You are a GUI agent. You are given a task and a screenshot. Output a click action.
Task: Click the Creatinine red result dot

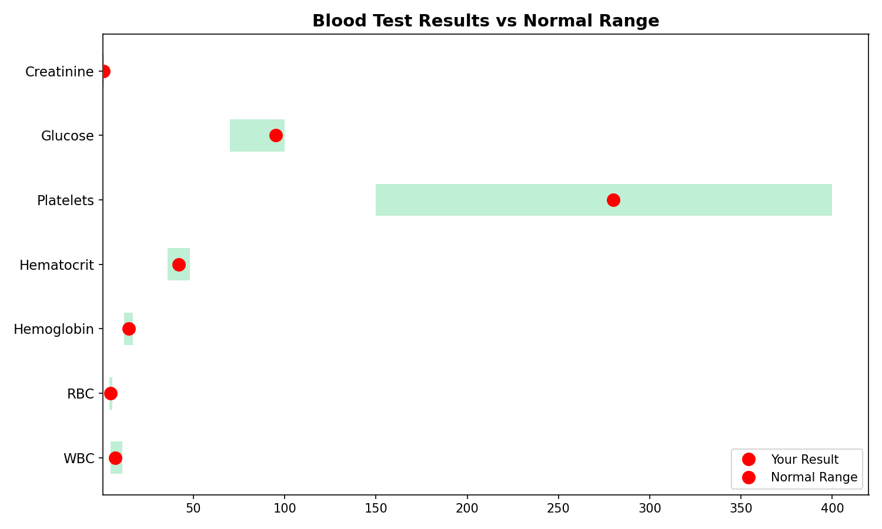coord(104,72)
